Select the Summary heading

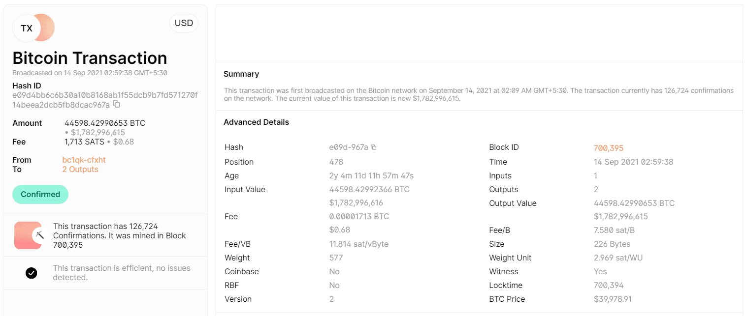point(241,74)
